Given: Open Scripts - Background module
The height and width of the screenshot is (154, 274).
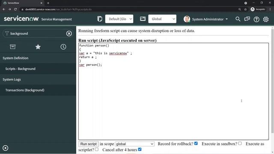Looking at the screenshot, I should click(38, 69).
